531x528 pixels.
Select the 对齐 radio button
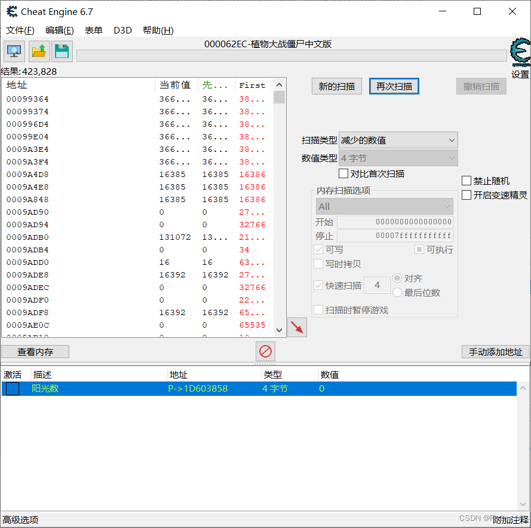(x=397, y=279)
